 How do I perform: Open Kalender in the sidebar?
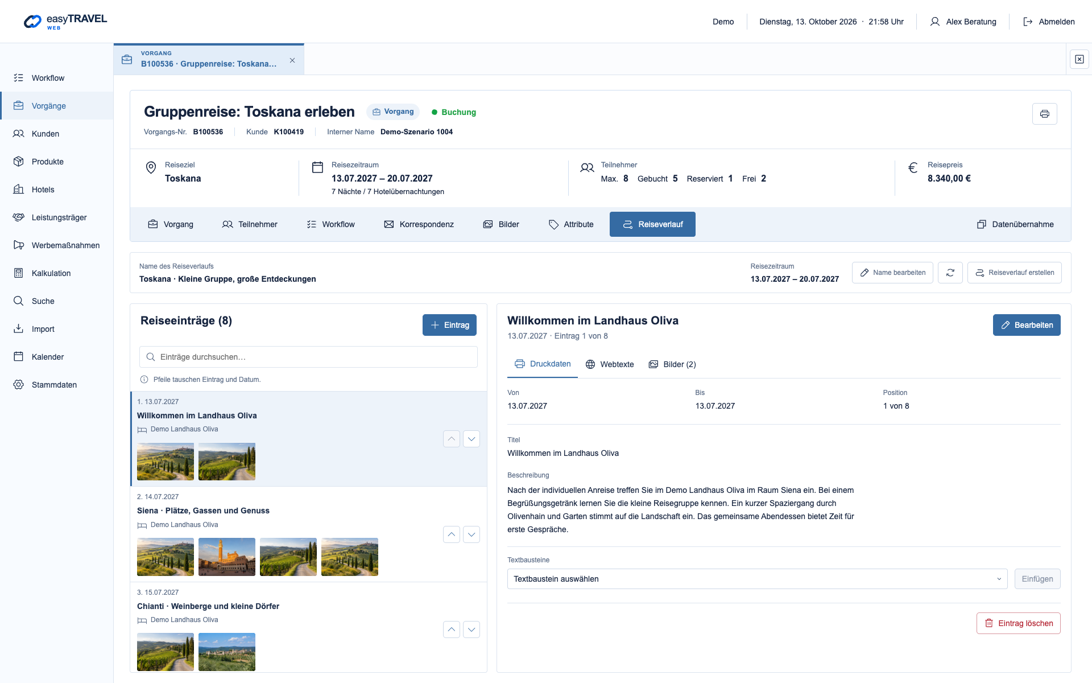[x=57, y=357]
